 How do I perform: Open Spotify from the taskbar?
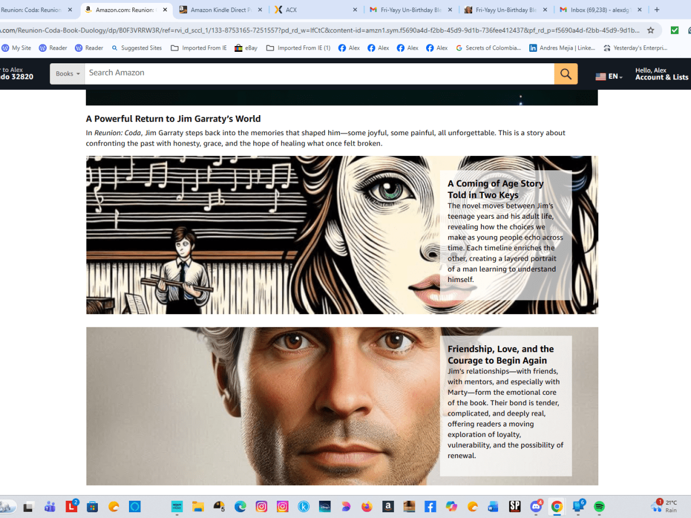pos(599,506)
